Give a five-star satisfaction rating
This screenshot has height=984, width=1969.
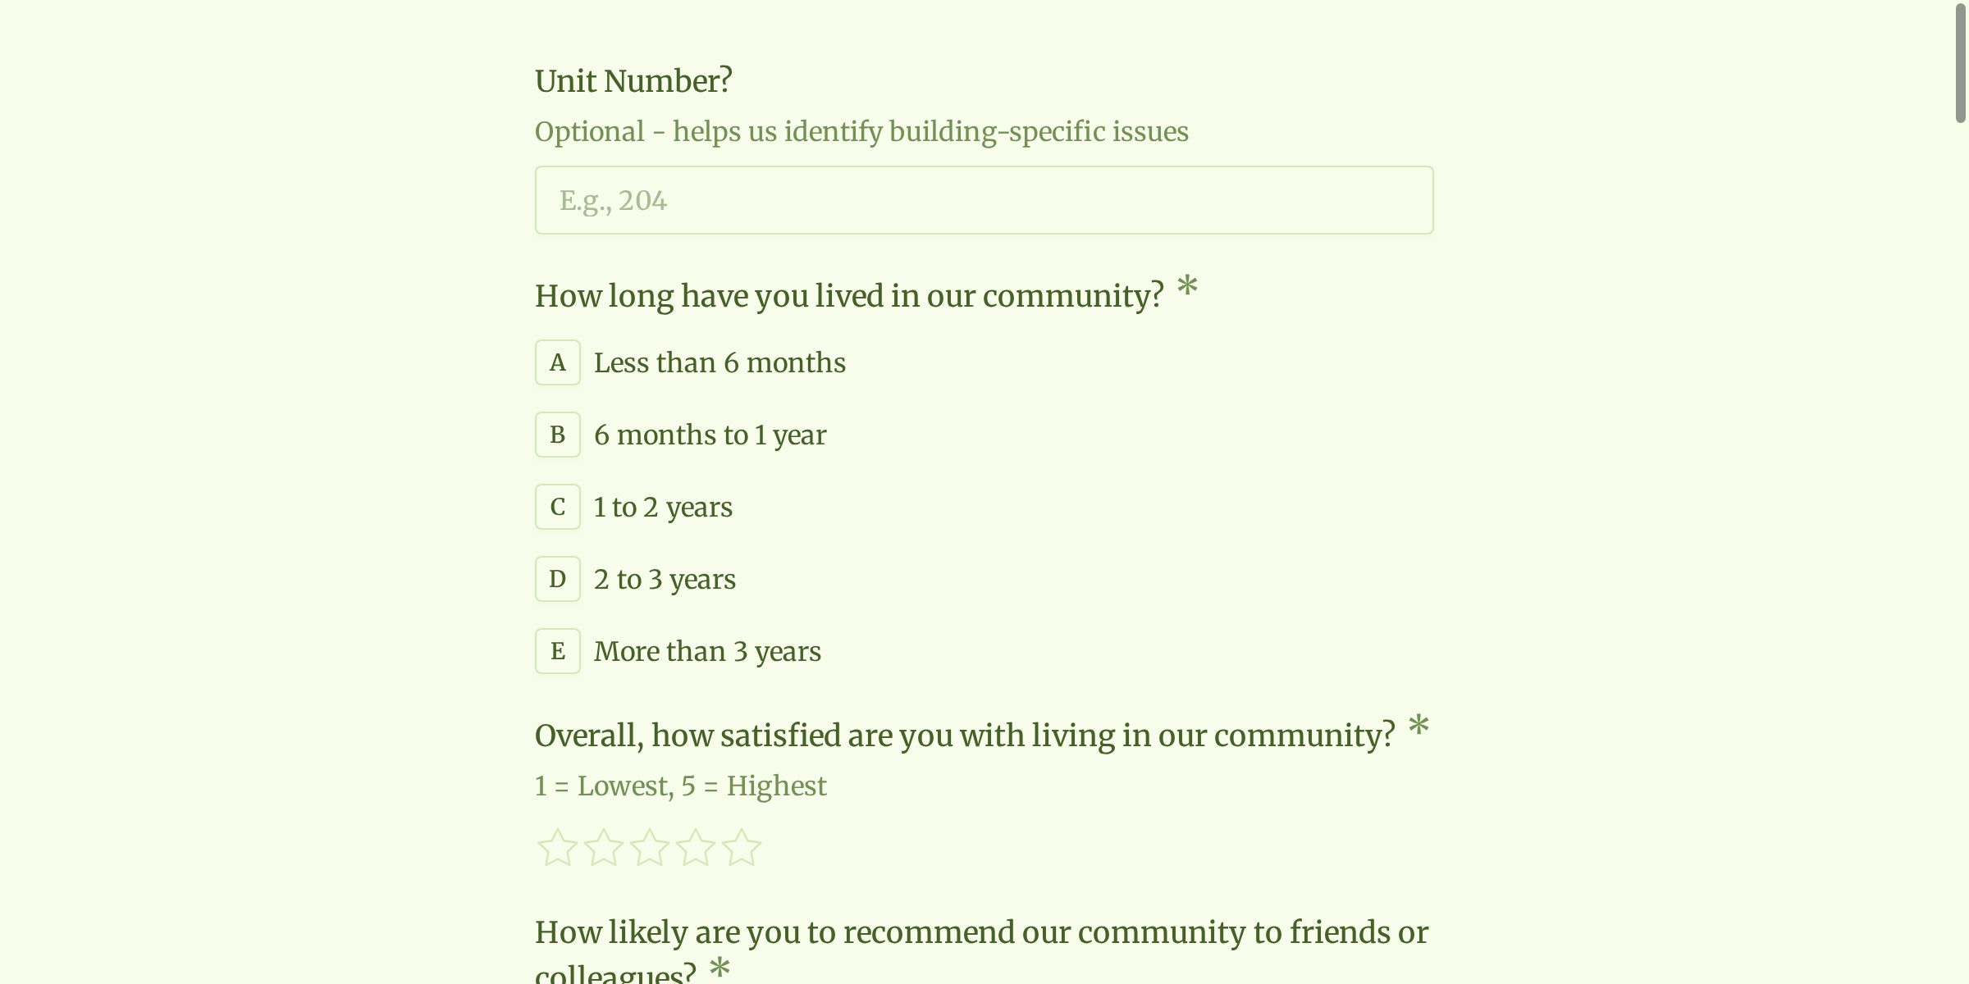click(x=742, y=845)
